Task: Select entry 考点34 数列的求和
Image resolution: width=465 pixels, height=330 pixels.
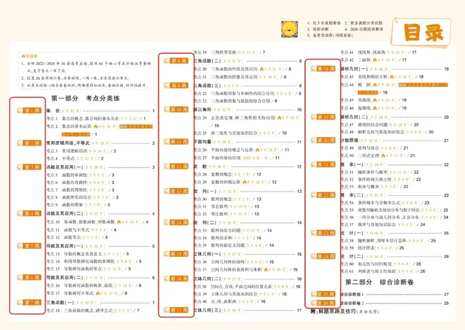Action: click(227, 238)
